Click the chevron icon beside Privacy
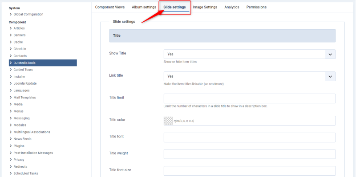 click(11, 160)
